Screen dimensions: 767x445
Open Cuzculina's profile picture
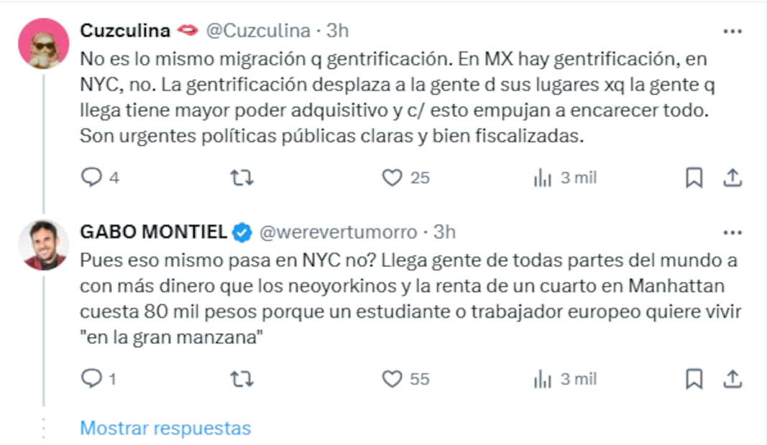coord(43,44)
